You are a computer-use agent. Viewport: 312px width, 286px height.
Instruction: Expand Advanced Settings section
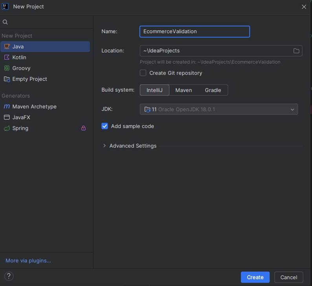coord(105,146)
